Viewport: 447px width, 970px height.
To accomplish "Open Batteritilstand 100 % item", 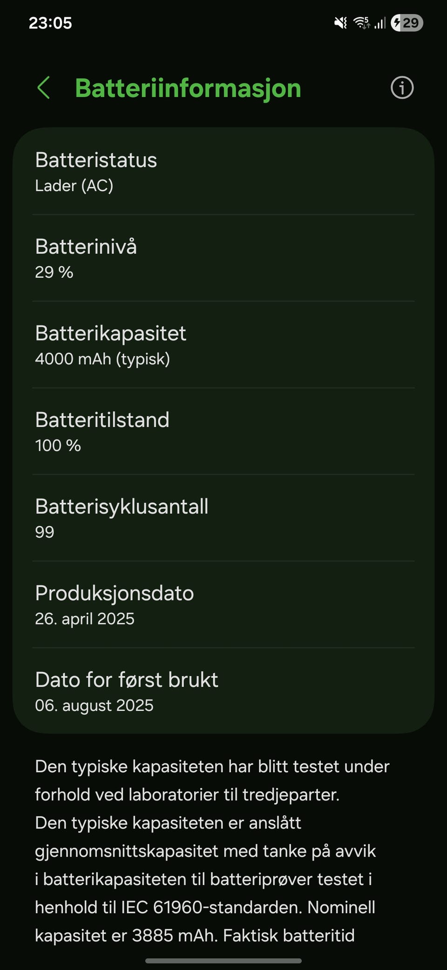I will [x=223, y=431].
